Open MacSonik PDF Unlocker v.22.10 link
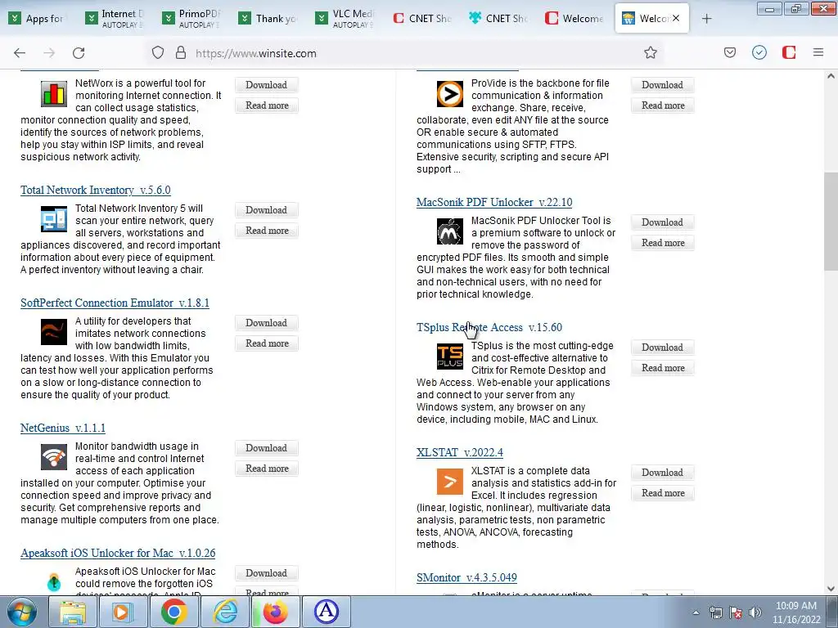Viewport: 838px width, 628px height. point(494,203)
